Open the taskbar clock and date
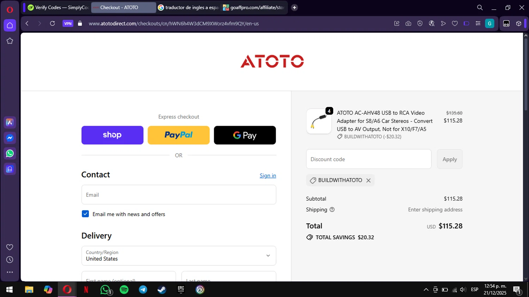The width and height of the screenshot is (529, 297). coord(495,290)
